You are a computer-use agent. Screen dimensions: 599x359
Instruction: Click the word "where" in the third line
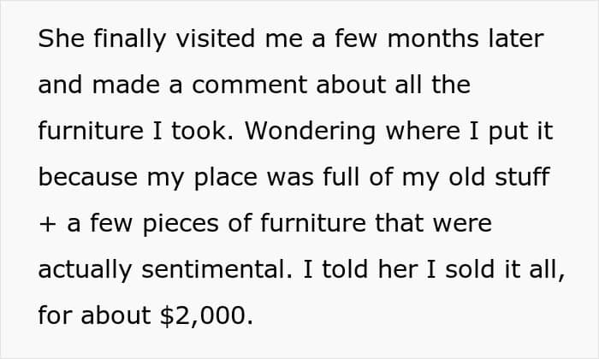pos(423,131)
